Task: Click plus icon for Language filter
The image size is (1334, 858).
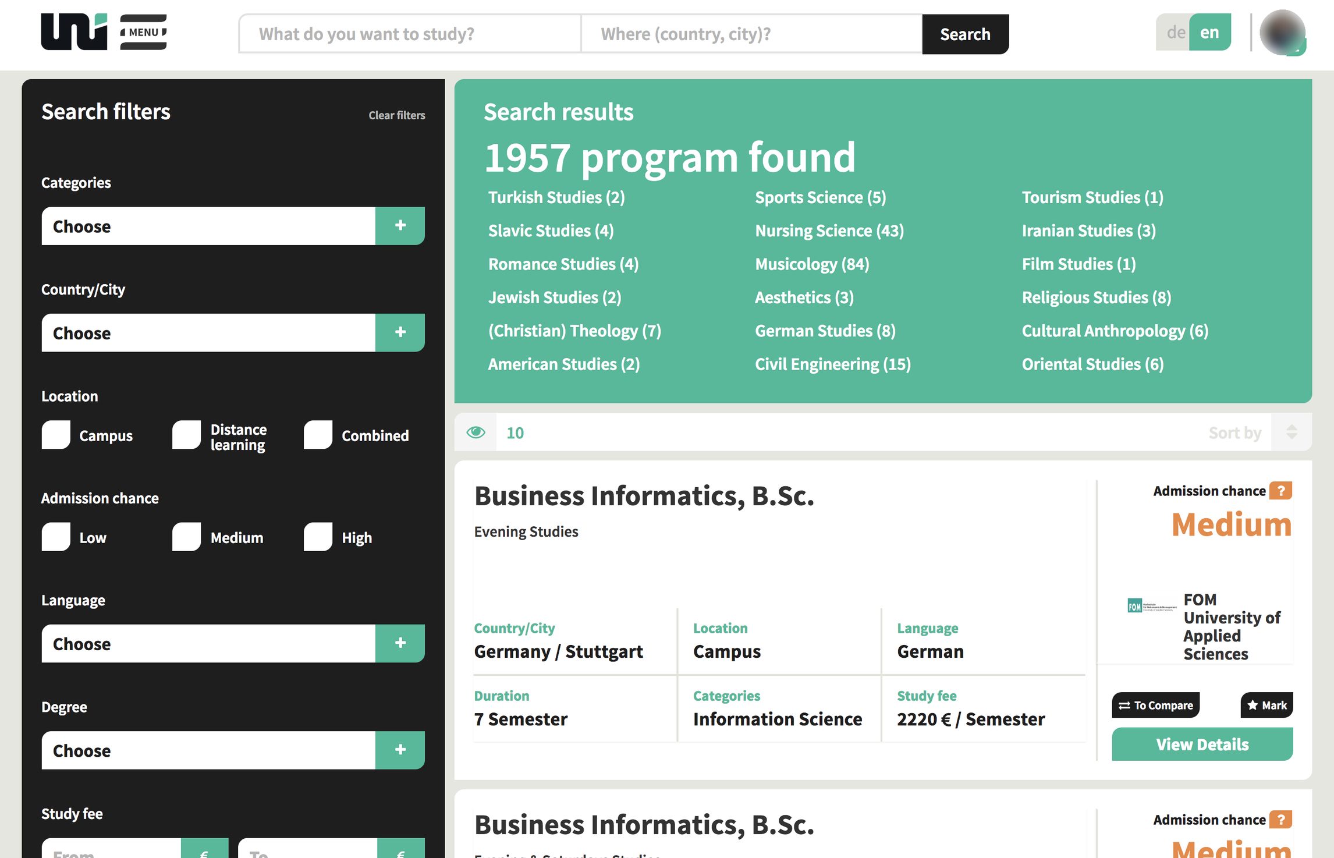Action: point(400,643)
